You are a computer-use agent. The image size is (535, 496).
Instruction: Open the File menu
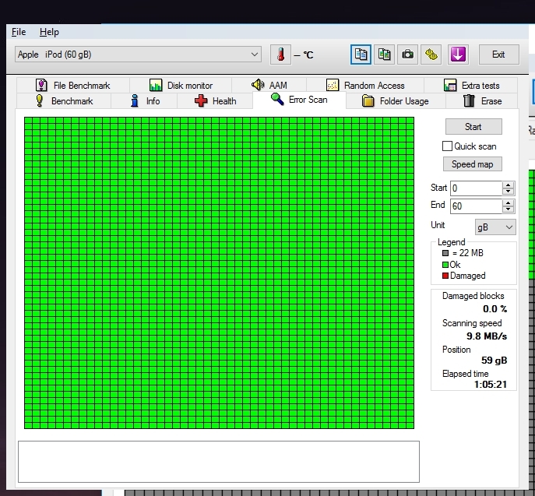19,32
